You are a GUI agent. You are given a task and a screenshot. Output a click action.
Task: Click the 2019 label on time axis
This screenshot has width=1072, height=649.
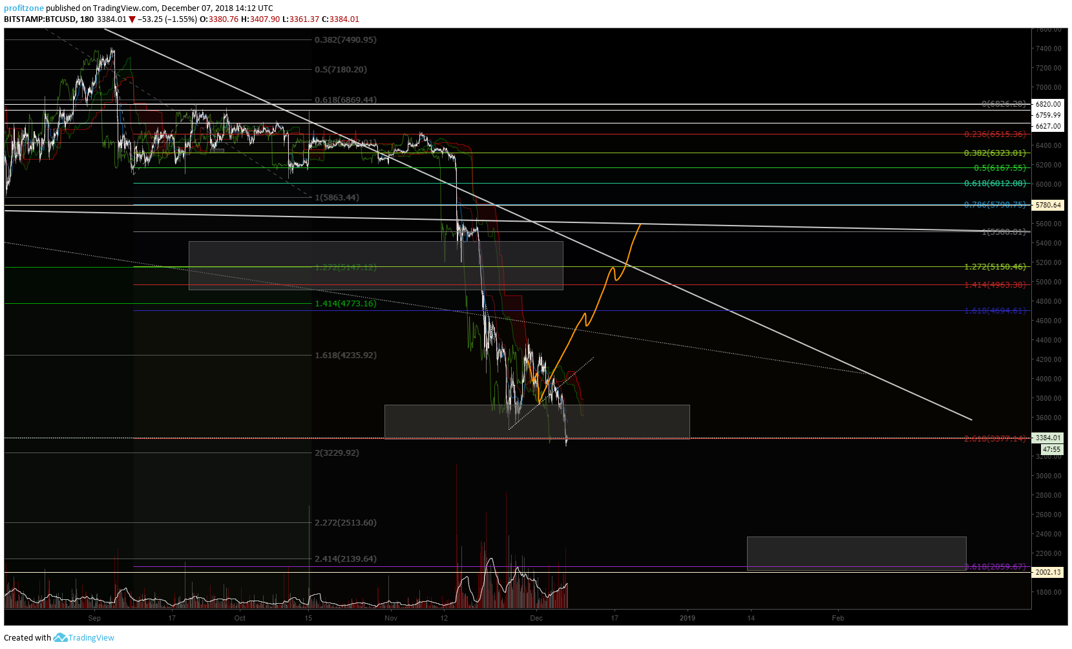(x=688, y=619)
